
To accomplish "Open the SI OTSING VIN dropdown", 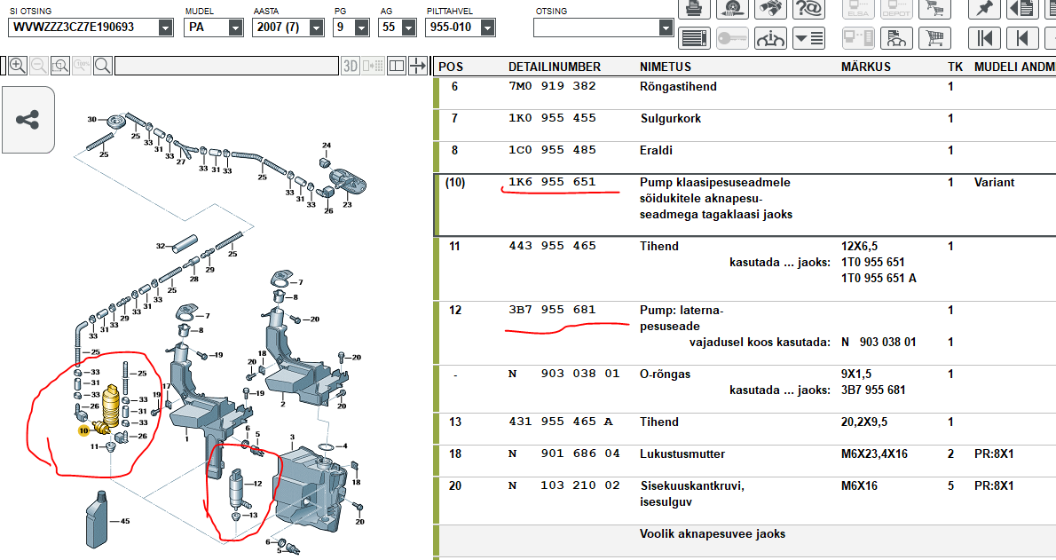I will click(x=165, y=28).
